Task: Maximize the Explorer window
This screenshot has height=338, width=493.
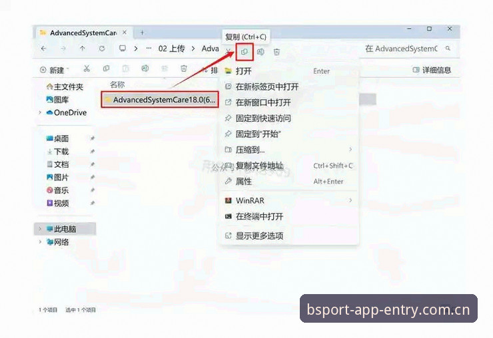Action: click(429, 29)
